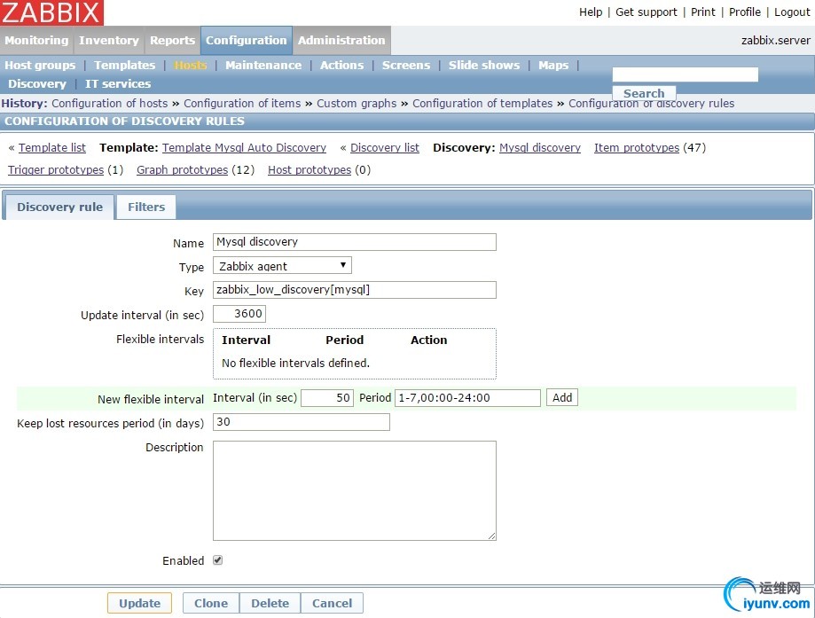Open history link Configuration of items

click(242, 104)
